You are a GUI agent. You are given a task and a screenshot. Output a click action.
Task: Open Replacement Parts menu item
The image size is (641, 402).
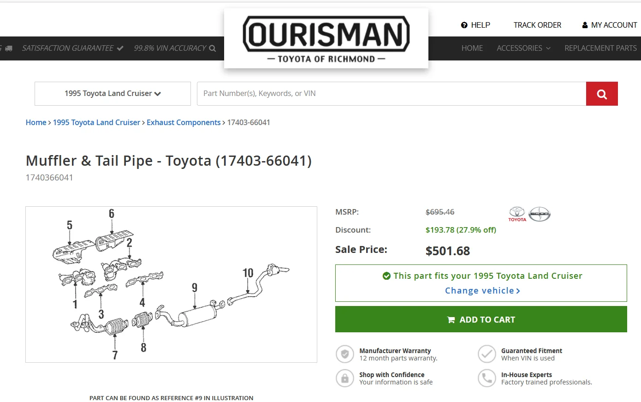coord(600,48)
